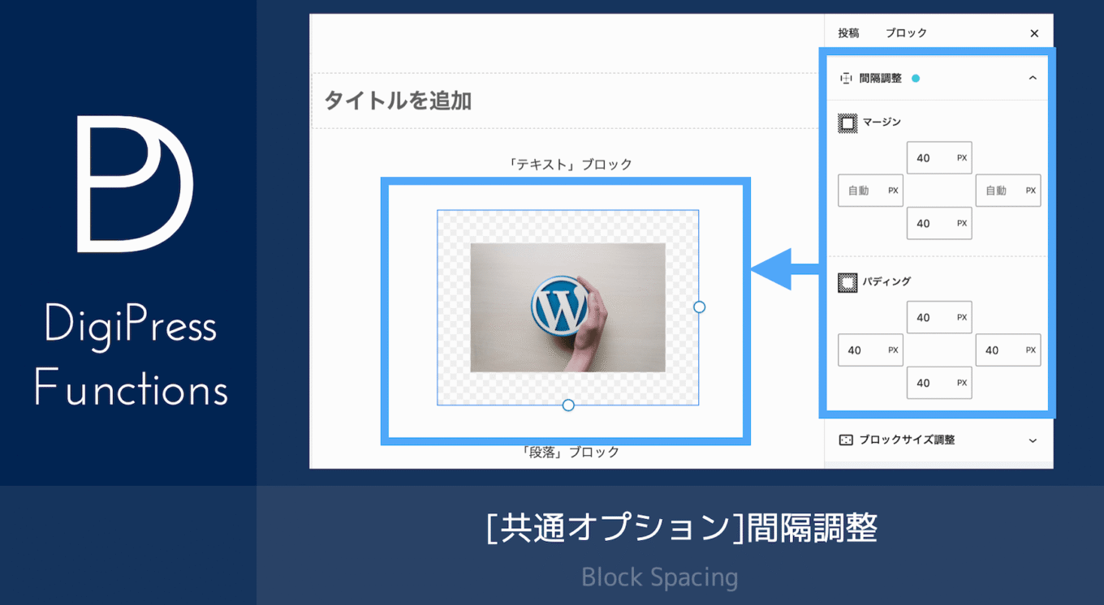Viewport: 1104px width, 605px height.
Task: Collapse the 間隔調整 panel chevron
Action: pyautogui.click(x=1033, y=78)
